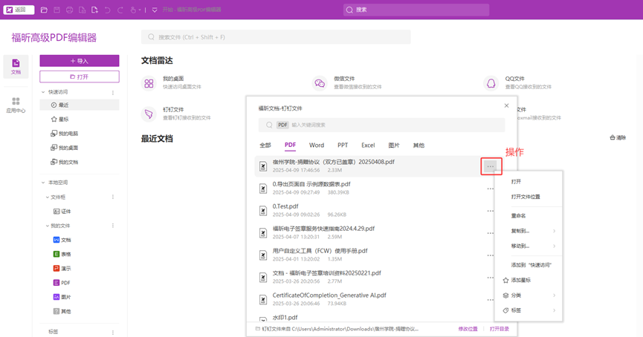Select the 证件 folder
Screen dimensions: 643x337
[x=62, y=212]
